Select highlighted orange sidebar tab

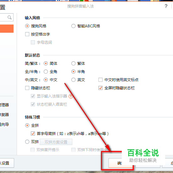[7, 29]
